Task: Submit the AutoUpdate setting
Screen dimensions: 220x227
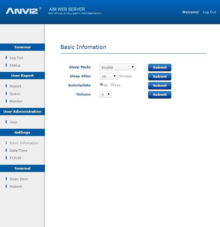Action: point(159,86)
